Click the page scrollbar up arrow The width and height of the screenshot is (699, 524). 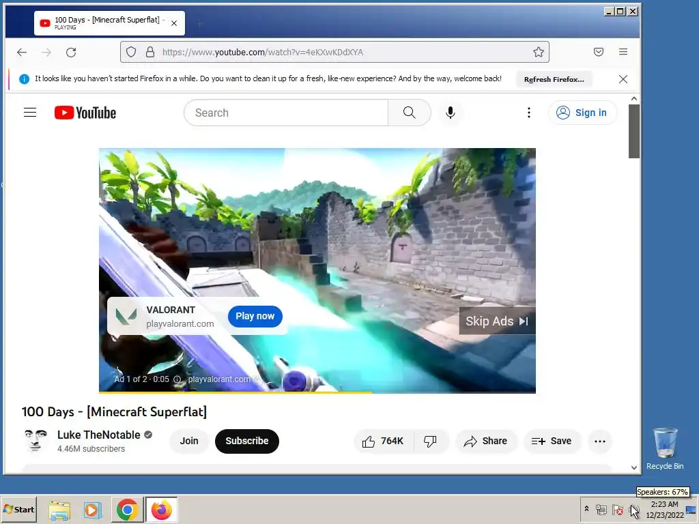(634, 99)
